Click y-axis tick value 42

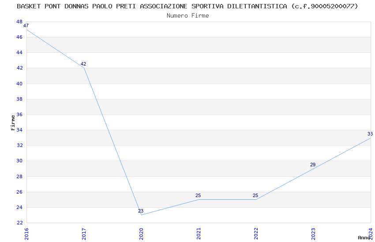point(19,68)
